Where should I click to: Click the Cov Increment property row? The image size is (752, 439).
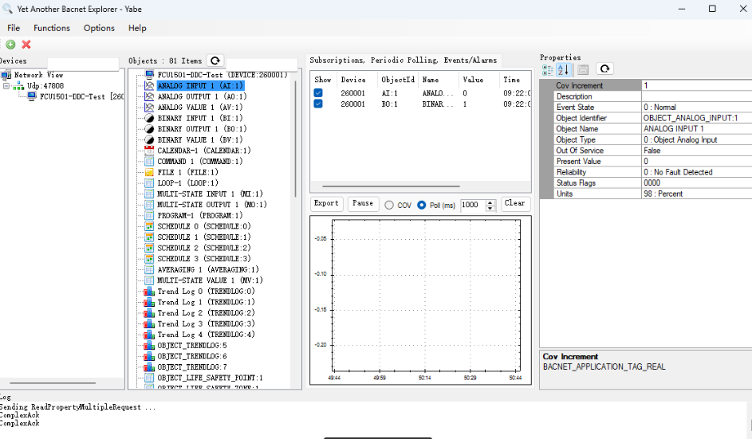pos(653,85)
